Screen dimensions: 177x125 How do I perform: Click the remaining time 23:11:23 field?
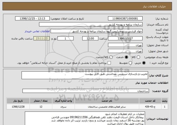pos(42,38)
